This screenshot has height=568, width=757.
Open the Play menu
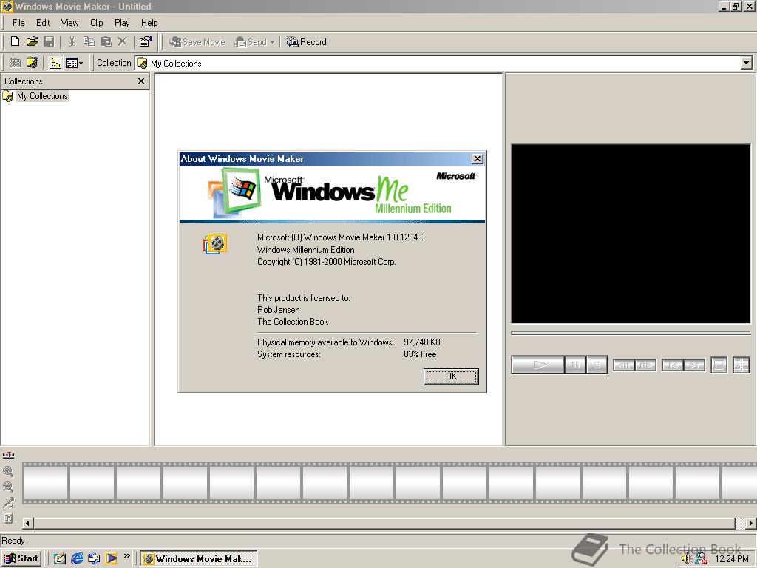122,23
